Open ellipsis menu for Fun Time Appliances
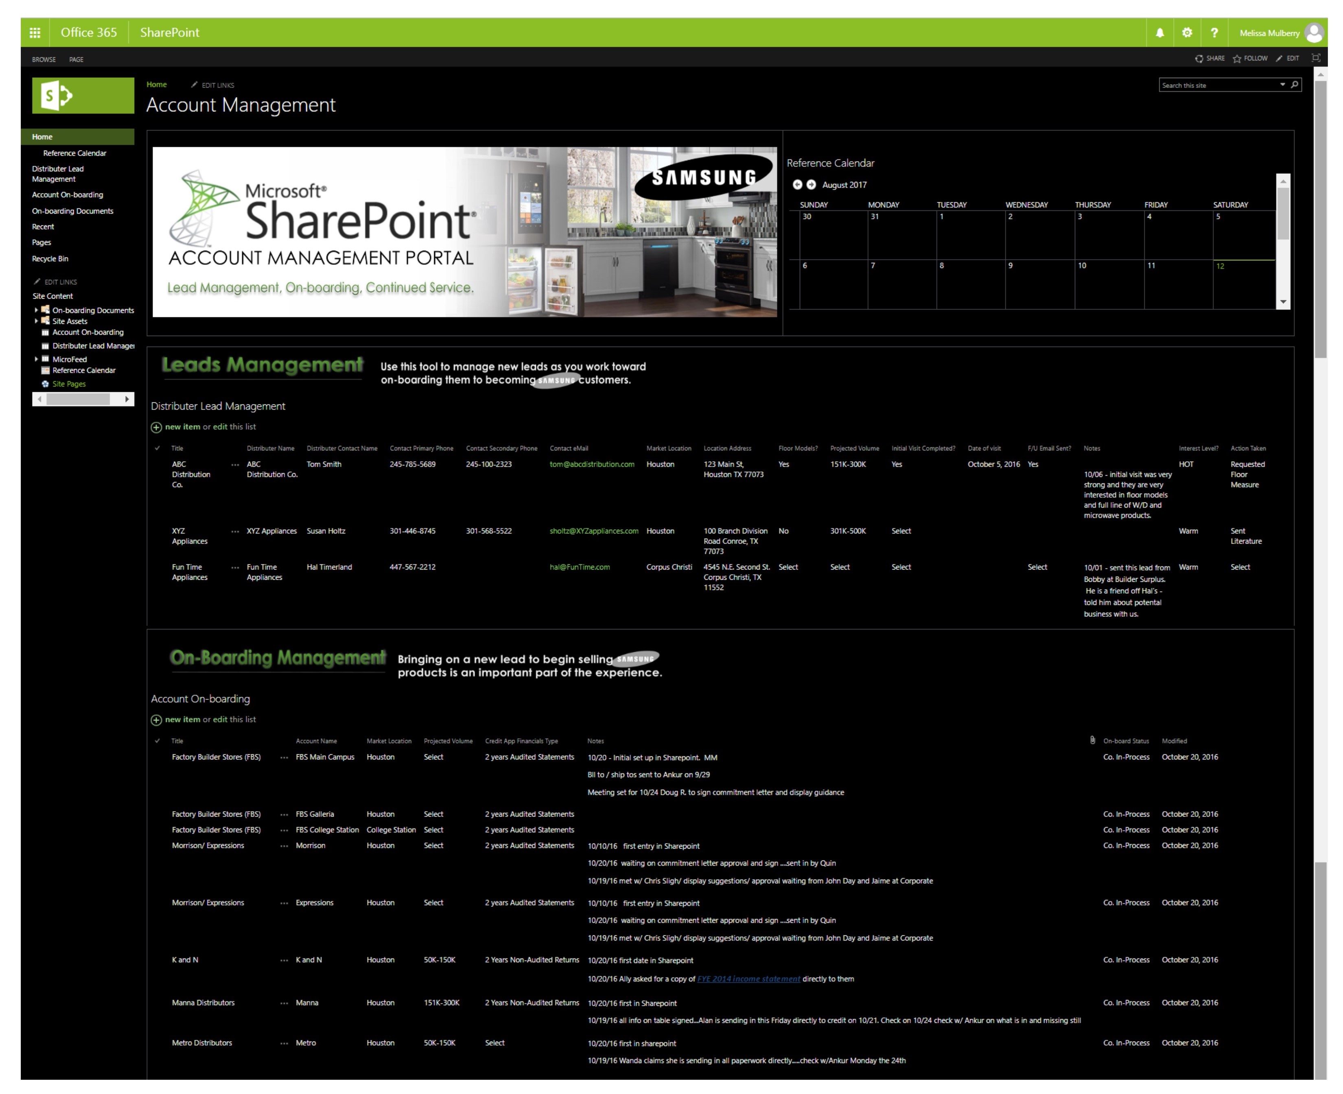The height and width of the screenshot is (1094, 1343). click(x=235, y=568)
